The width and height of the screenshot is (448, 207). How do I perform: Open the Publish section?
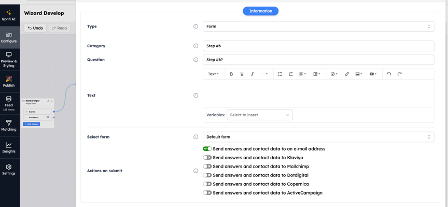click(9, 81)
